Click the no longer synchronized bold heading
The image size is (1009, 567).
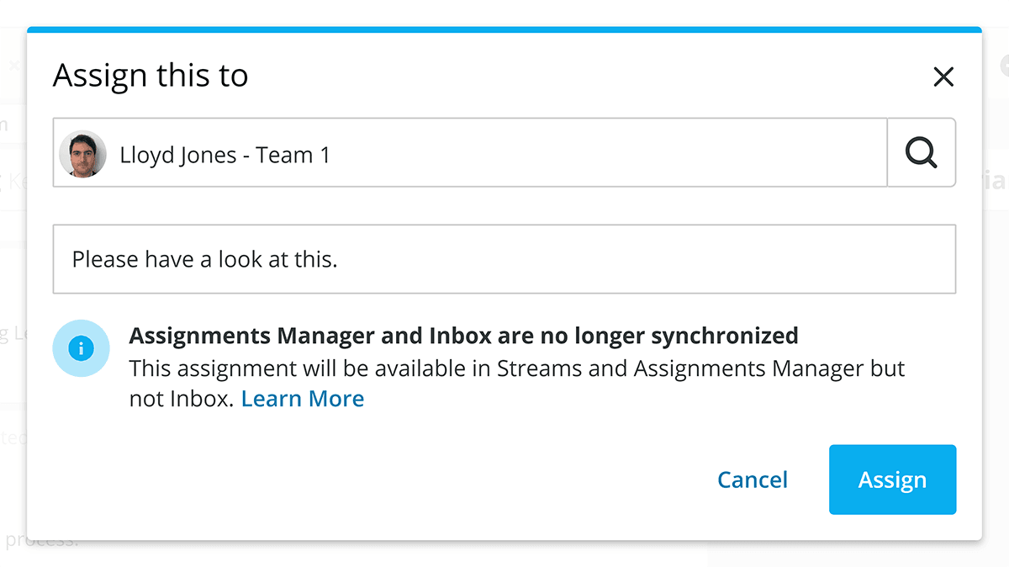pos(463,336)
